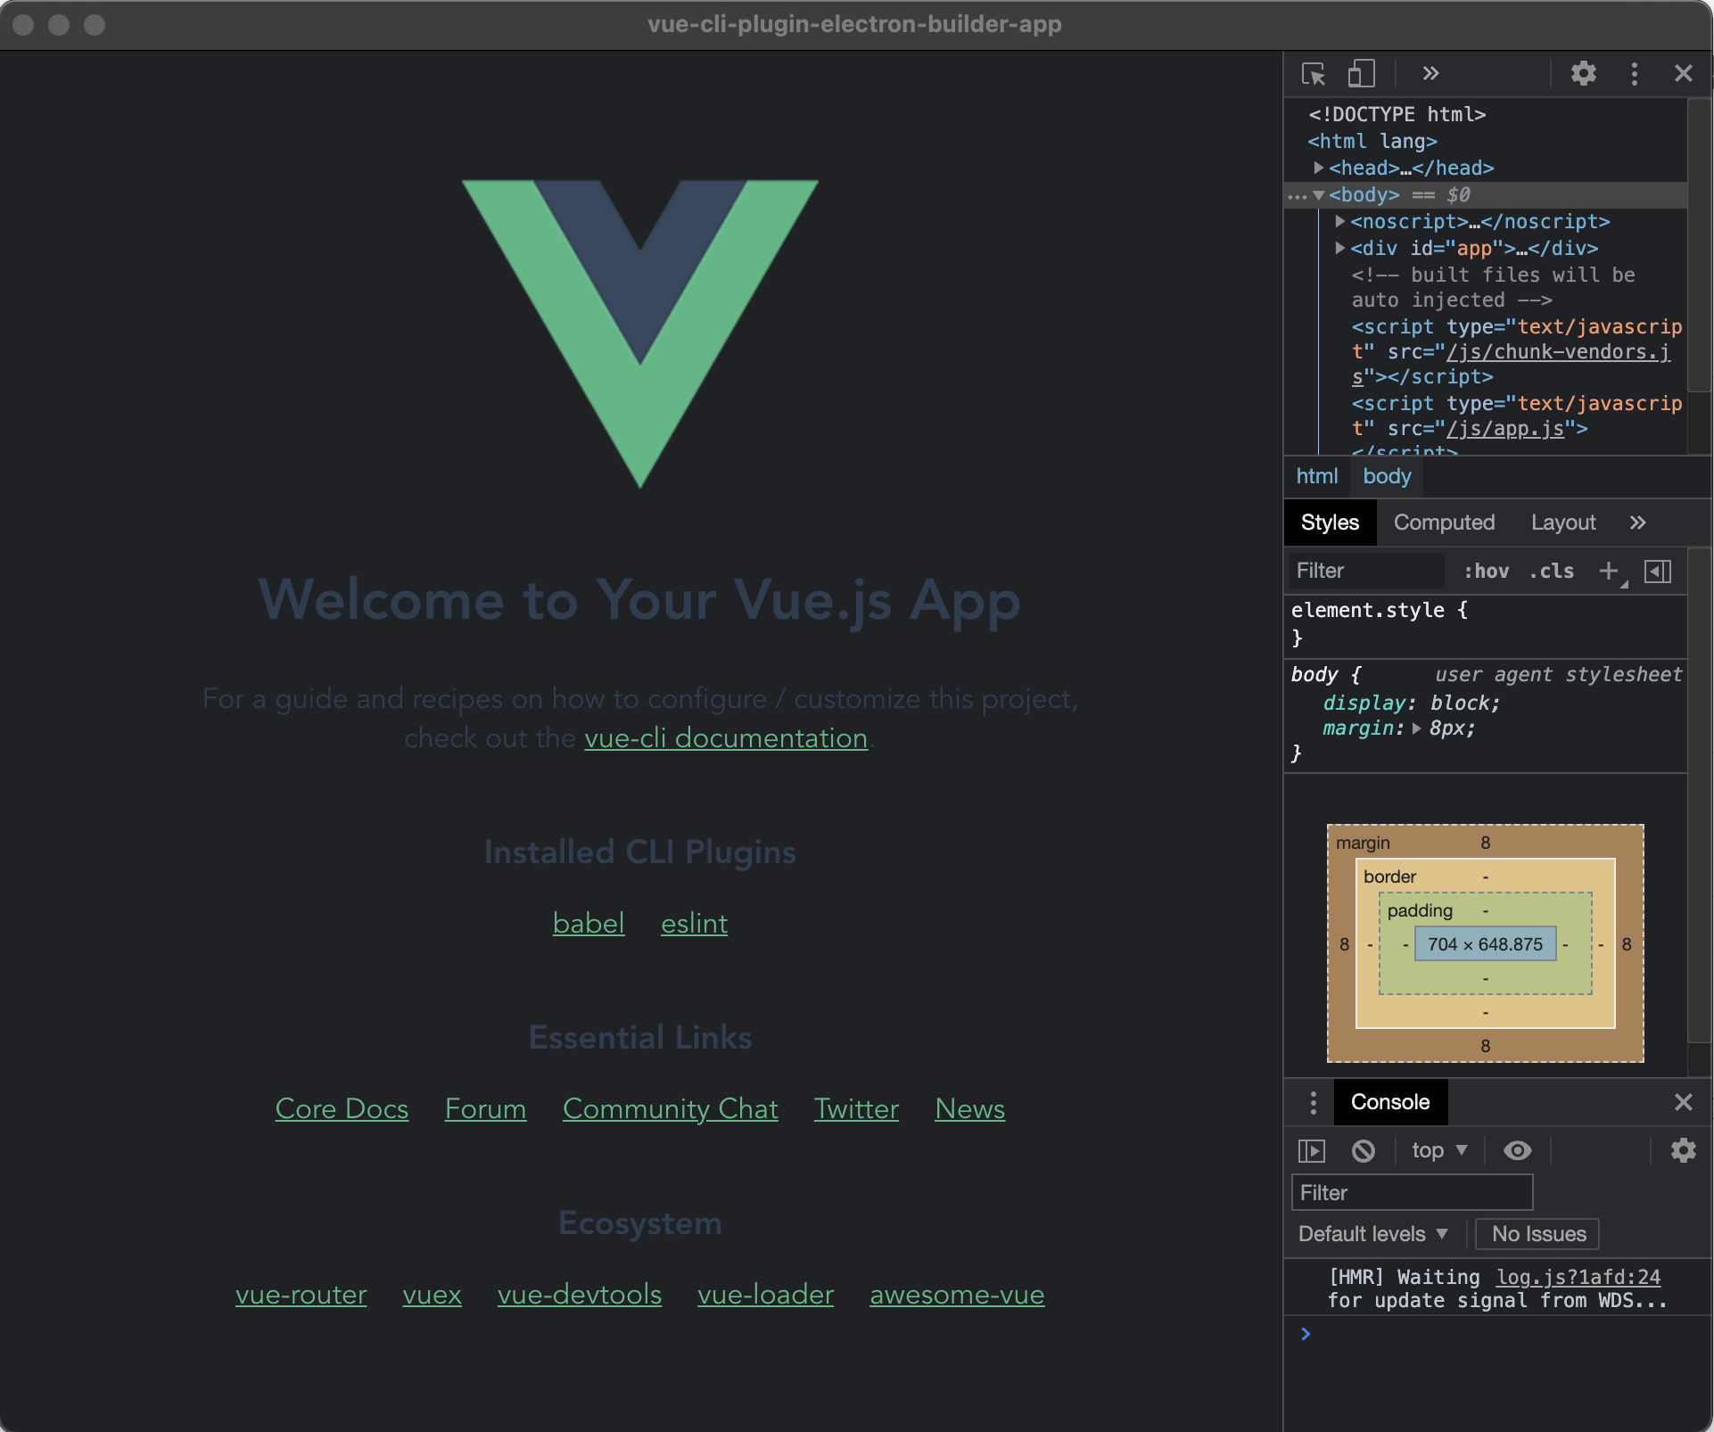Expand the div id="app" node
Screen dimensions: 1714x1432
[1339, 248]
